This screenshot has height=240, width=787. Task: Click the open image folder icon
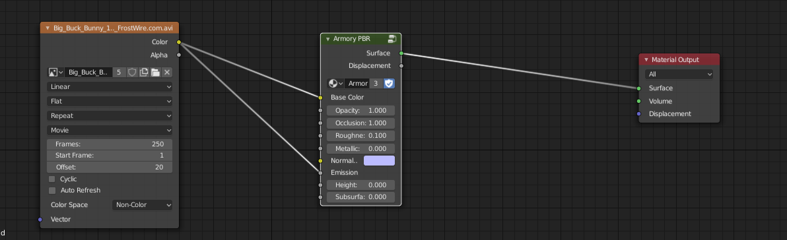[156, 72]
